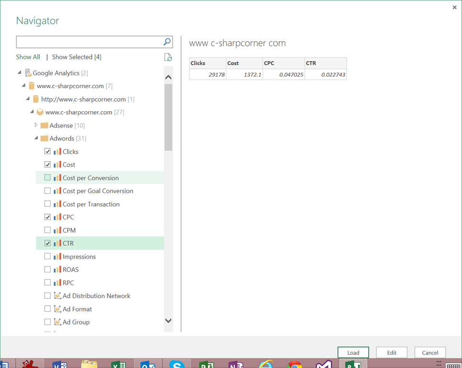Click the Adsense folder icon
This screenshot has height=368, width=462.
[44, 126]
